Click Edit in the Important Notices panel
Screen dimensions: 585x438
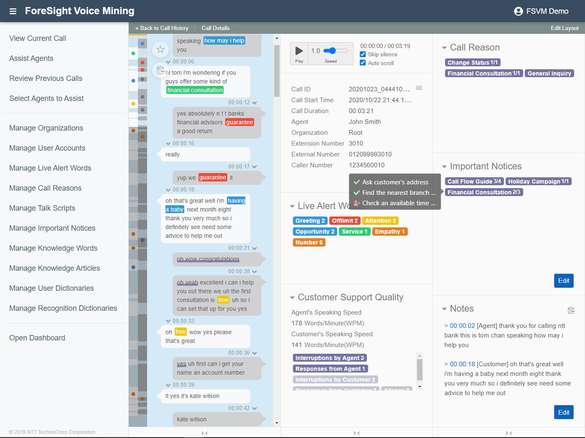click(564, 281)
